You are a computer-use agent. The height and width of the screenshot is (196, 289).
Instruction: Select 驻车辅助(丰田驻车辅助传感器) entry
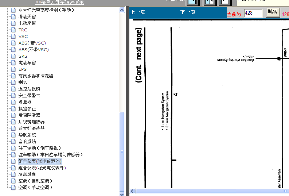[x=51, y=155]
